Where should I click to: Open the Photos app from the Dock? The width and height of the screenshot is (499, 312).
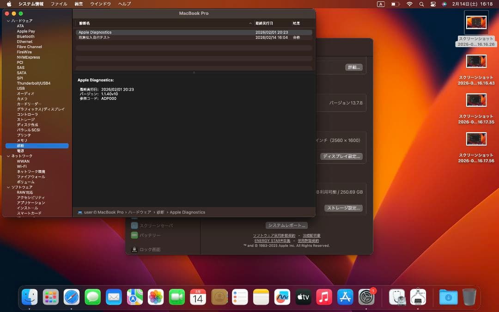pyautogui.click(x=155, y=297)
